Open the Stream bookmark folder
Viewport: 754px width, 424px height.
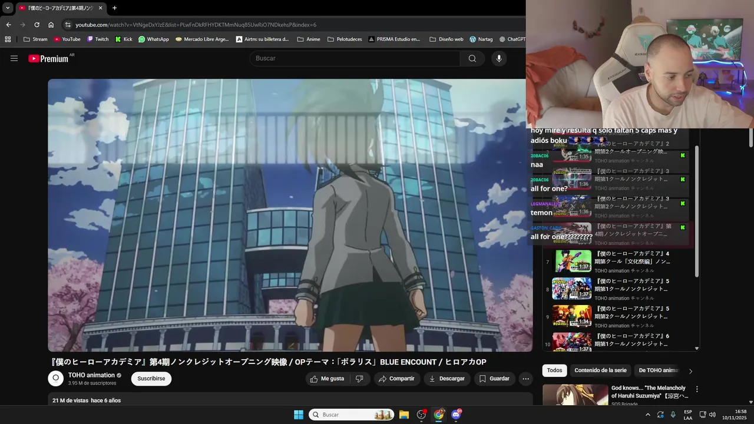[35, 39]
